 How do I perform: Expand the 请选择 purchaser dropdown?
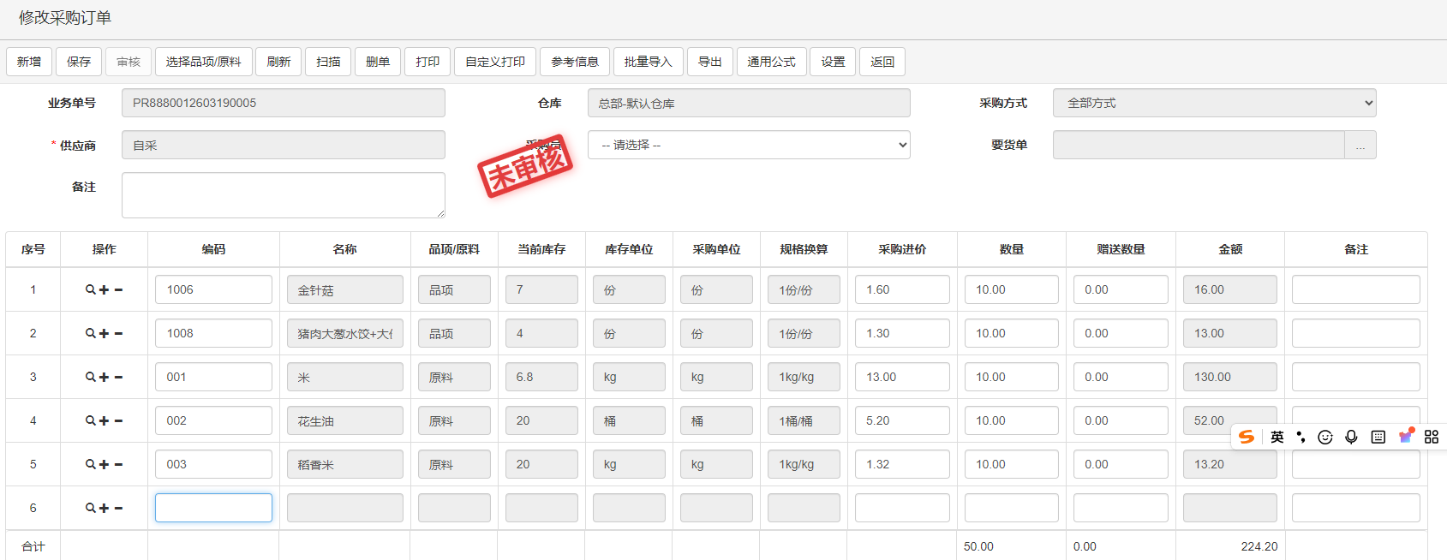(749, 146)
